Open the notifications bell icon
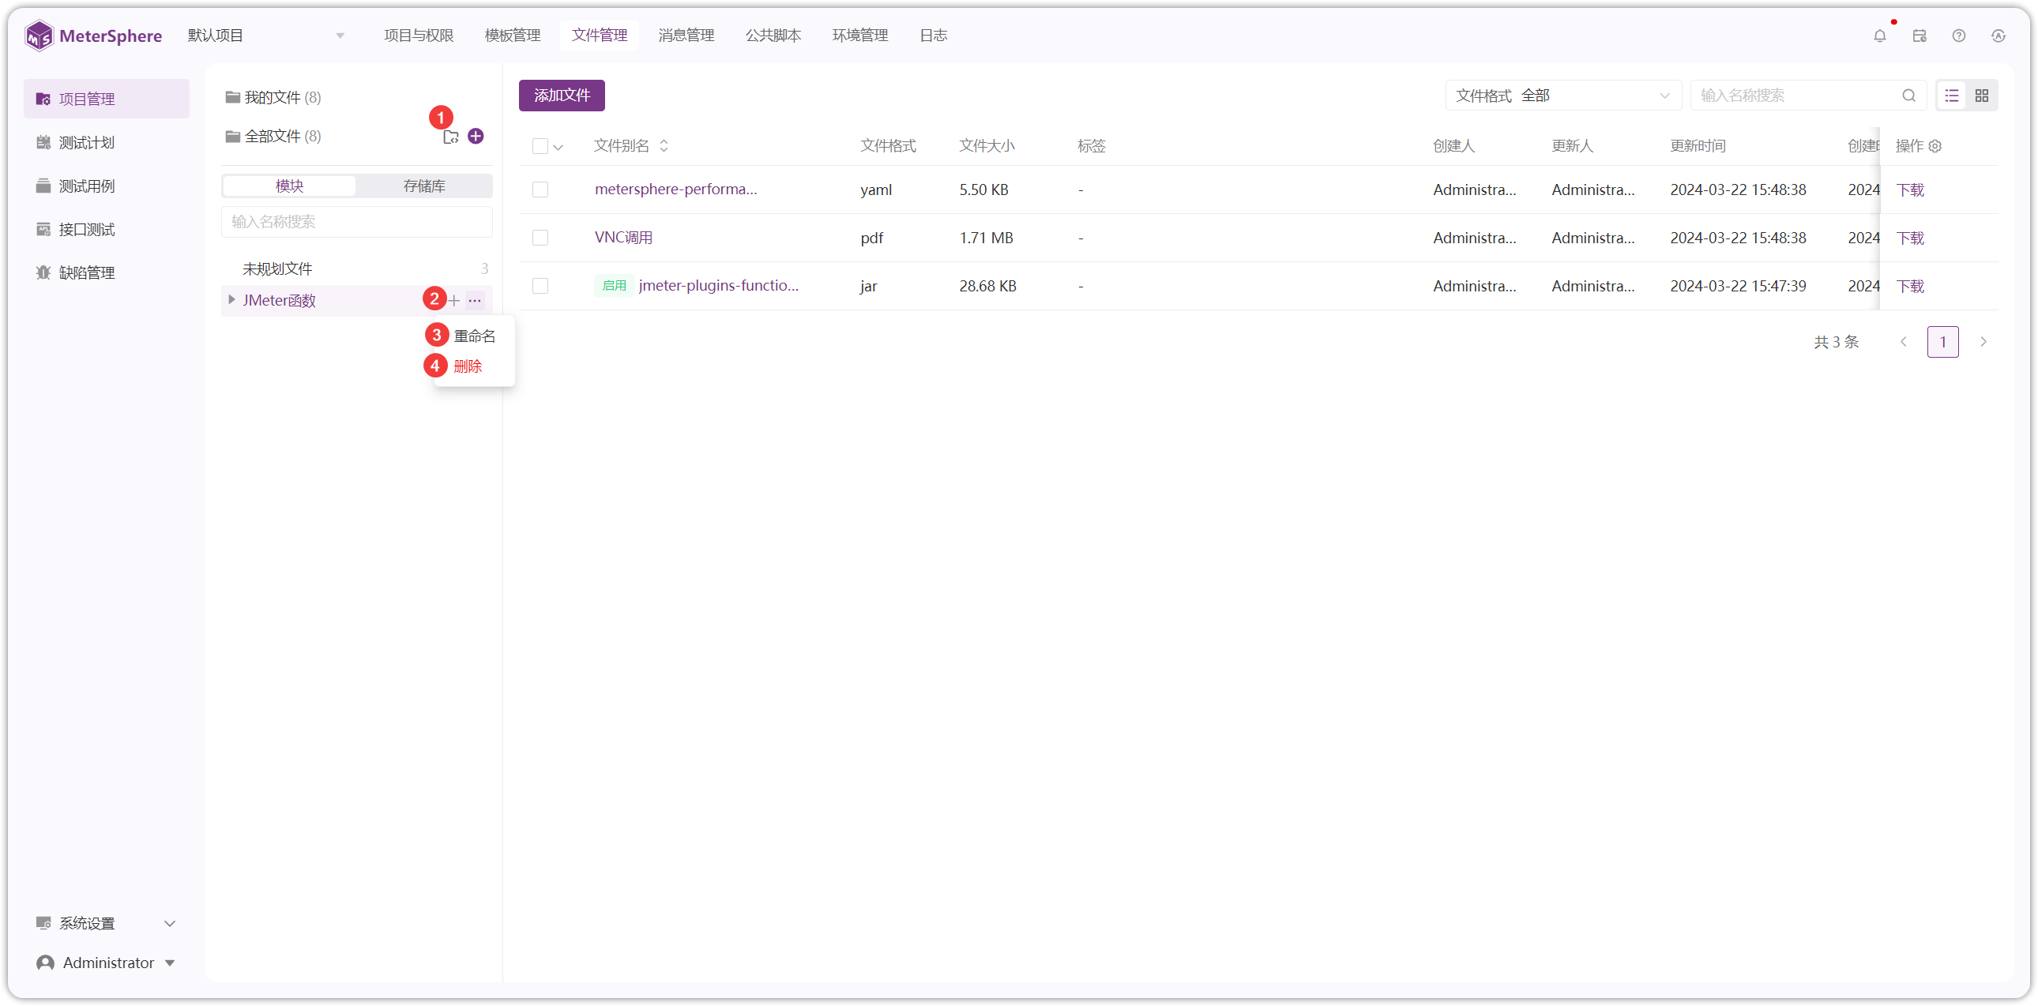 (1880, 36)
